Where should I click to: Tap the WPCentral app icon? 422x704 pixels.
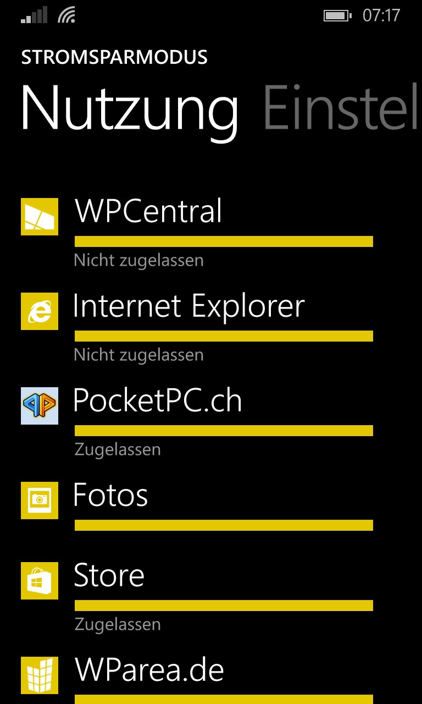pyautogui.click(x=40, y=217)
